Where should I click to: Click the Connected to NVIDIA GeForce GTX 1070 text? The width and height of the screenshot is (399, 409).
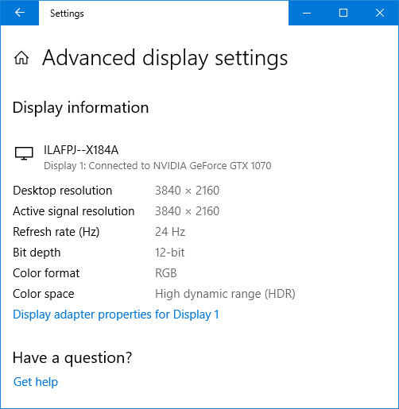[180, 166]
